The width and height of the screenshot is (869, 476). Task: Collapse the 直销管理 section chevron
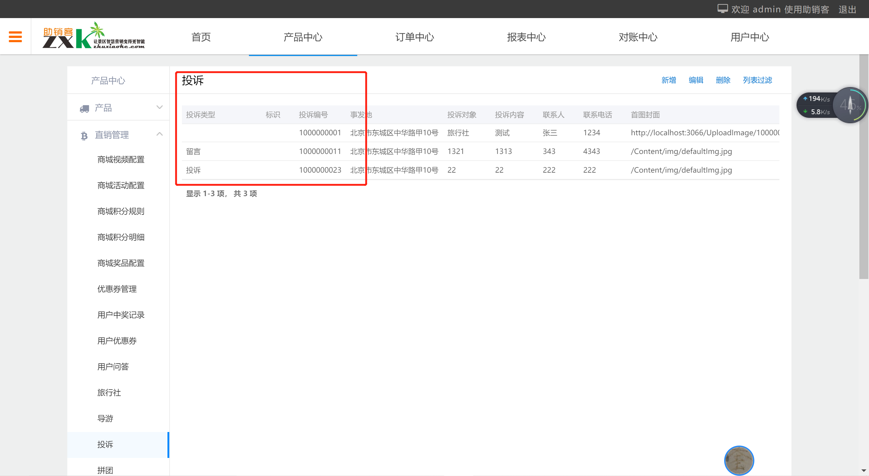(160, 134)
